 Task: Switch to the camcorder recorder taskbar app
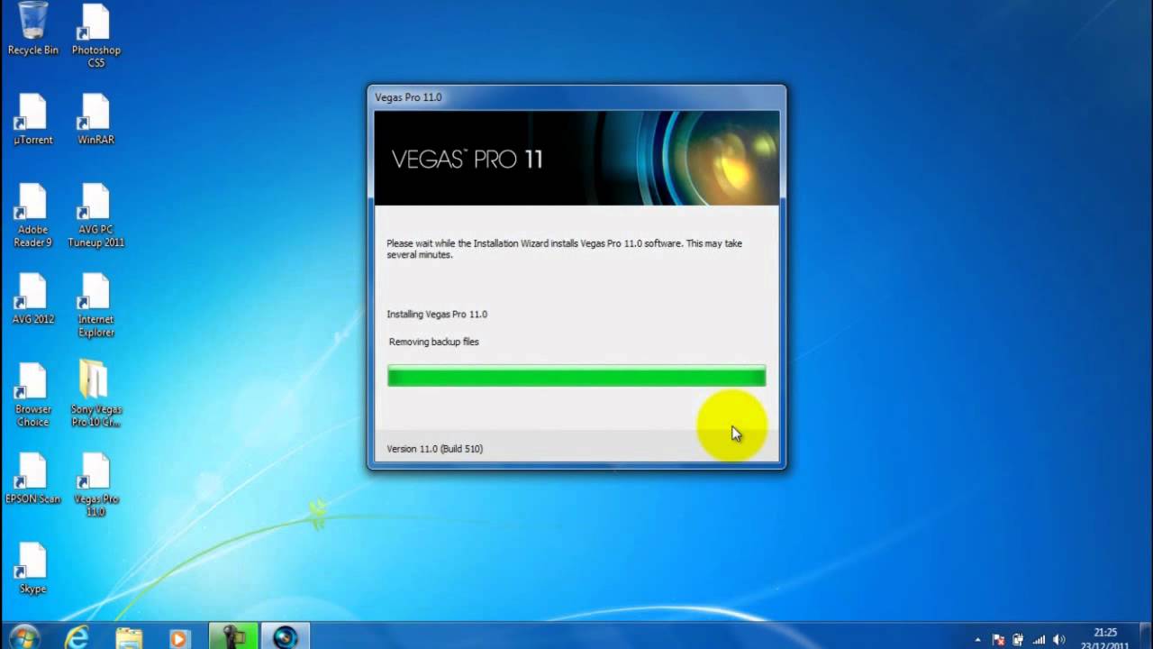(233, 636)
